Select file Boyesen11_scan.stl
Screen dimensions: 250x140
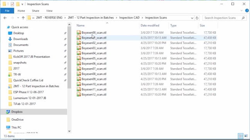(x=94, y=89)
